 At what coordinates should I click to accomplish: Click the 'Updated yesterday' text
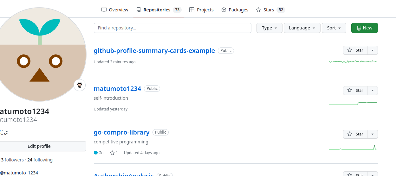point(111,109)
